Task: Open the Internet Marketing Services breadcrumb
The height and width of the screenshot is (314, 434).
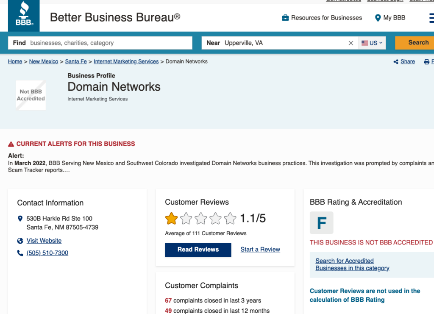Action: pos(126,61)
